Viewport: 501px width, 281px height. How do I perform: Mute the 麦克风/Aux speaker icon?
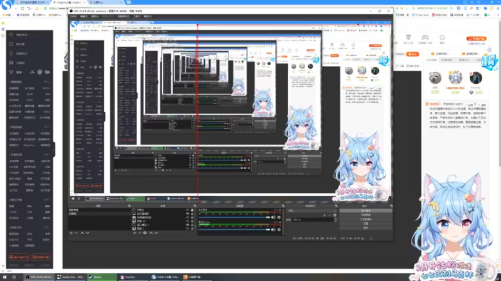point(273,229)
